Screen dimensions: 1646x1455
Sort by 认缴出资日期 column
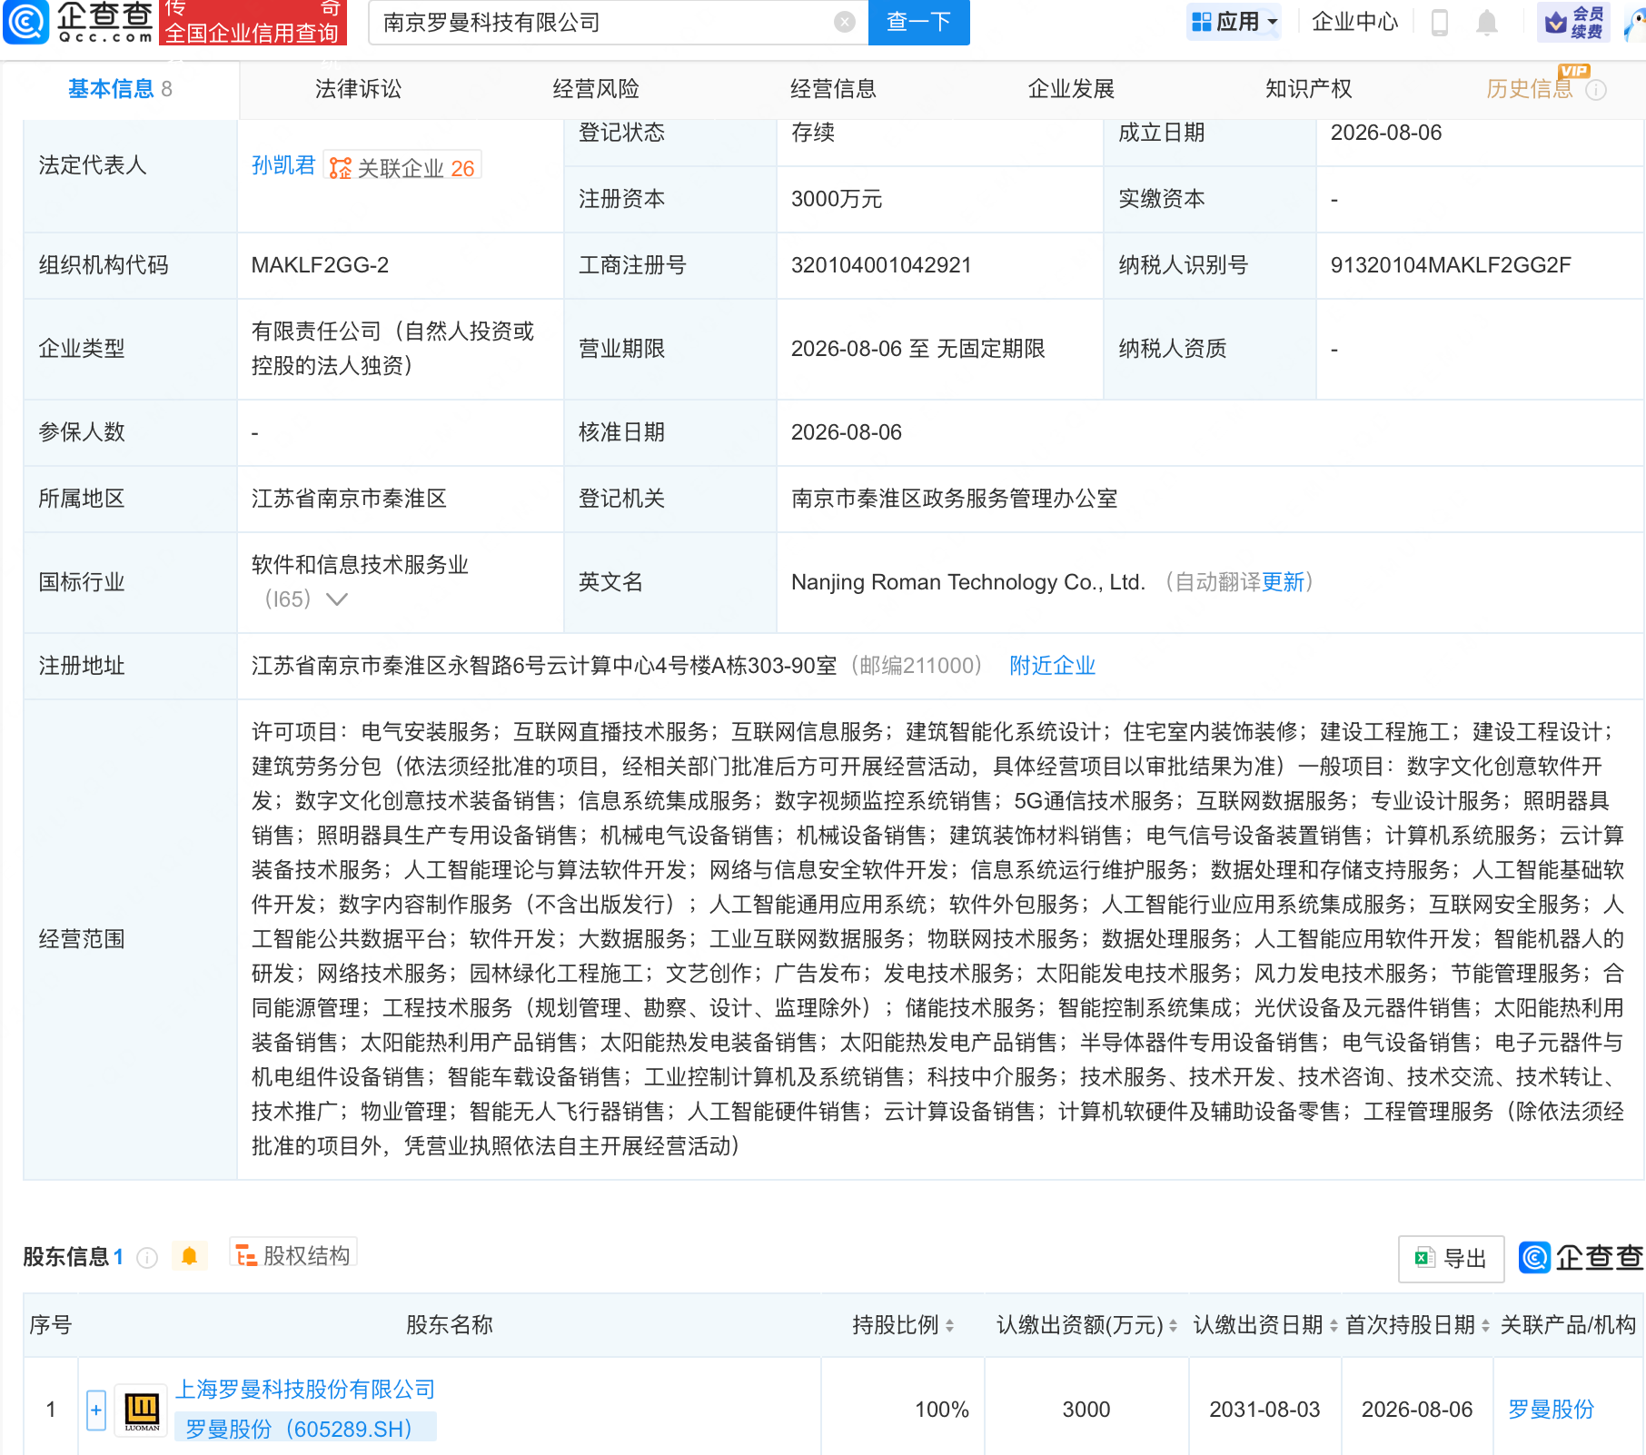(x=1334, y=1326)
